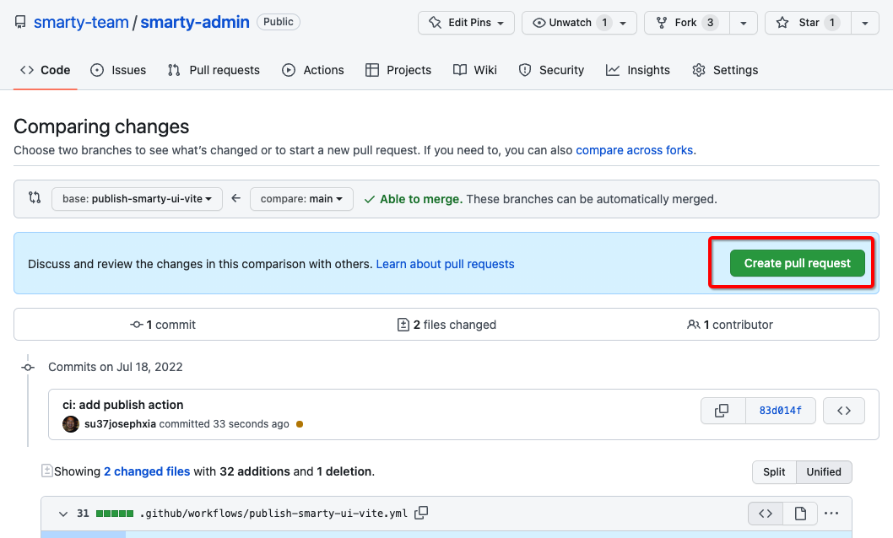The image size is (893, 538).
Task: Click the su37josephxia avatar image
Action: 71,424
